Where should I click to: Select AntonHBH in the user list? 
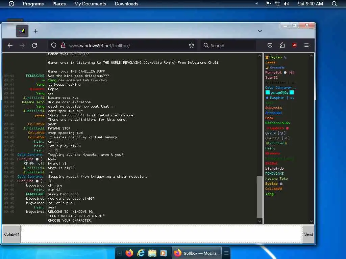[x=273, y=113]
